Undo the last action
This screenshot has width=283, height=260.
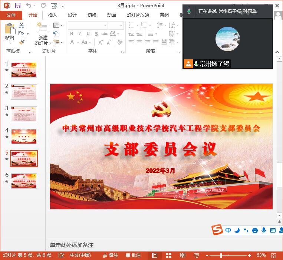coord(29,5)
